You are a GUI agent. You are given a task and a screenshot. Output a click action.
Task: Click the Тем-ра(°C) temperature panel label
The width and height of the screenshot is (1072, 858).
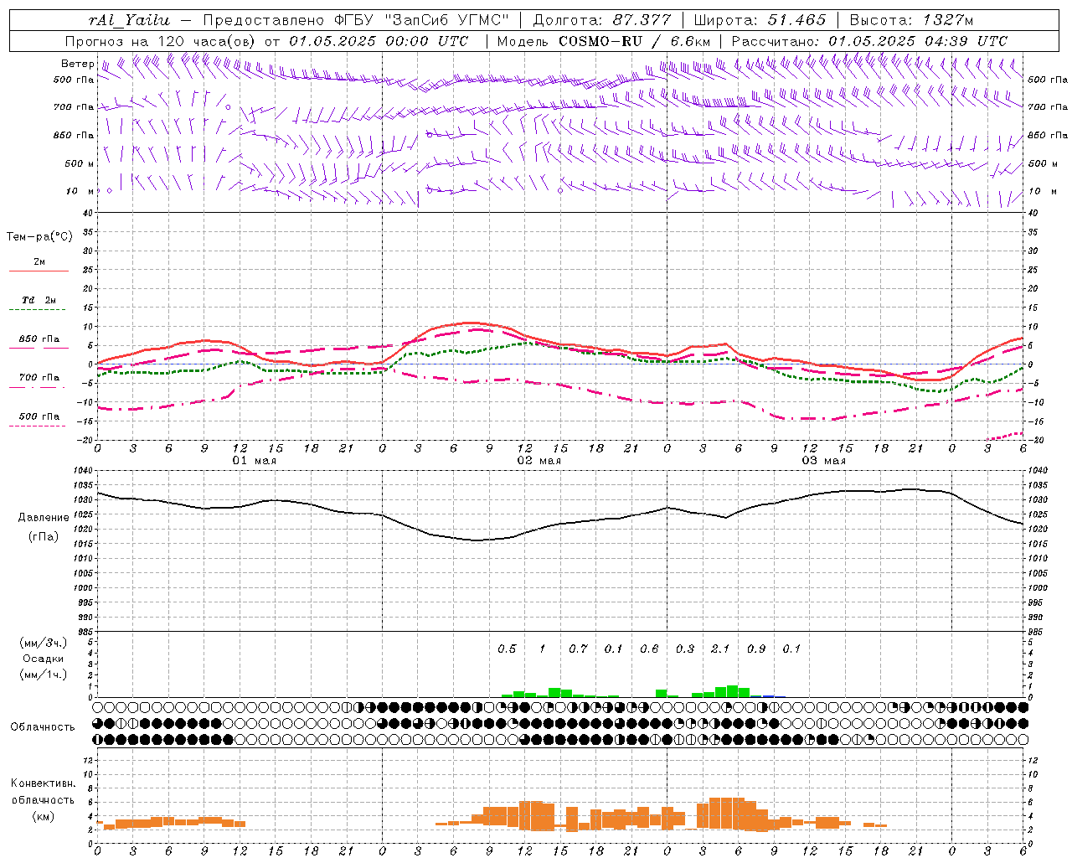click(x=39, y=237)
